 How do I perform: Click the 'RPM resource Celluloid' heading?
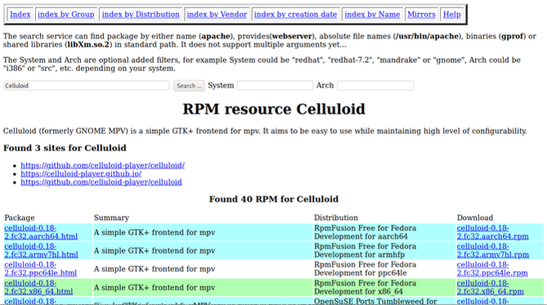coord(274,109)
